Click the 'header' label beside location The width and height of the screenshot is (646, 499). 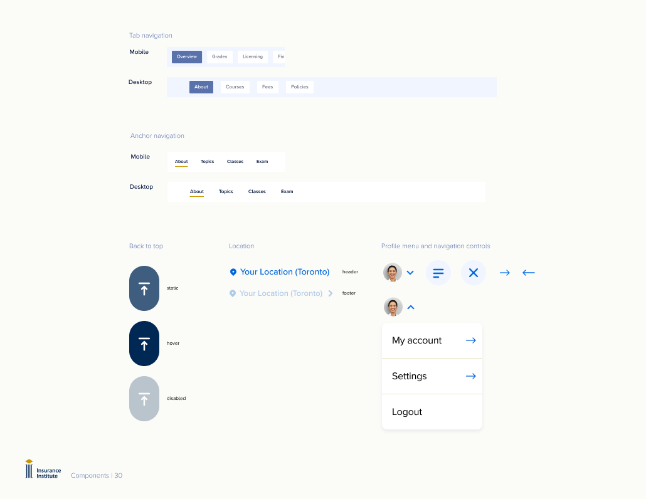(x=350, y=271)
